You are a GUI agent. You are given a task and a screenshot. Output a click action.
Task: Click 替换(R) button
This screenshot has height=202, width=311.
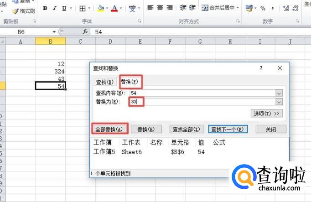click(146, 129)
